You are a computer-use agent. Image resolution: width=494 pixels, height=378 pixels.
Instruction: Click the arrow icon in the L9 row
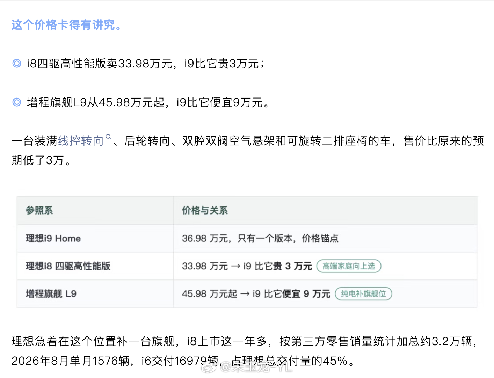pyautogui.click(x=245, y=294)
